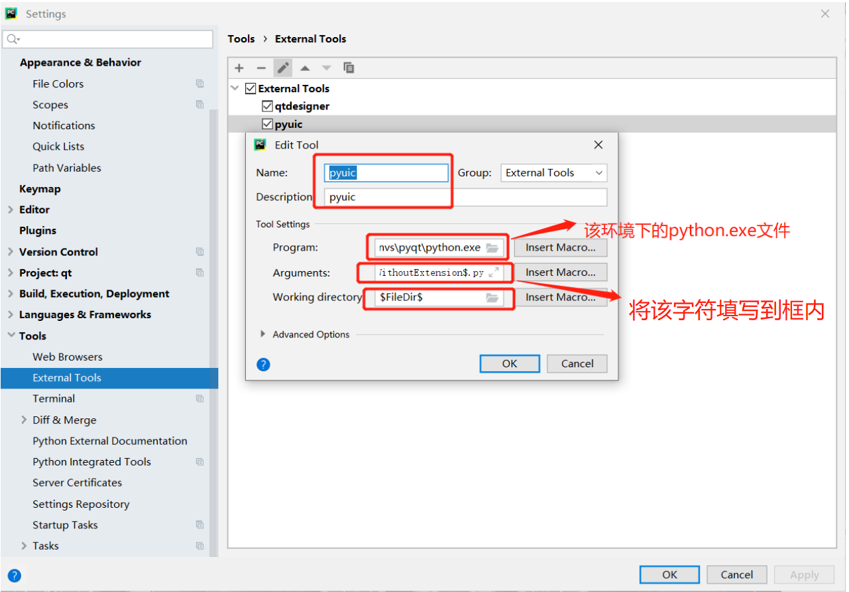Click the Tools breadcrumb link
The width and height of the screenshot is (849, 592).
coord(241,38)
